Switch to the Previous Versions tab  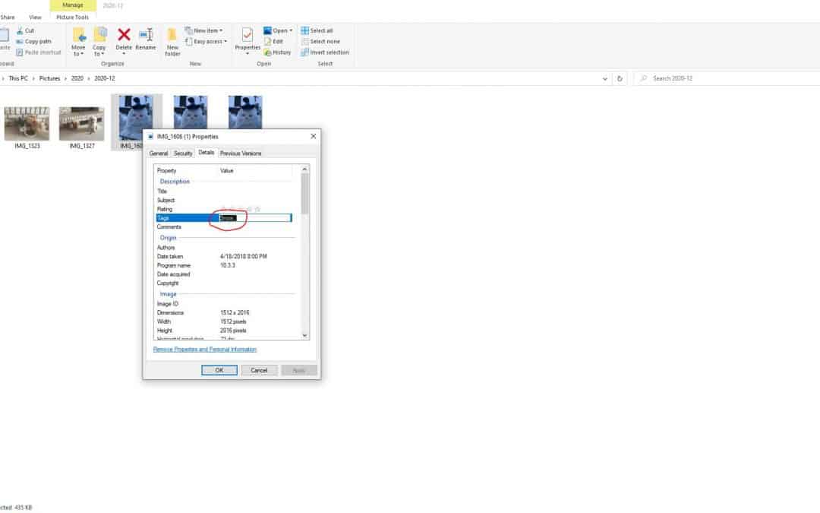tap(240, 153)
